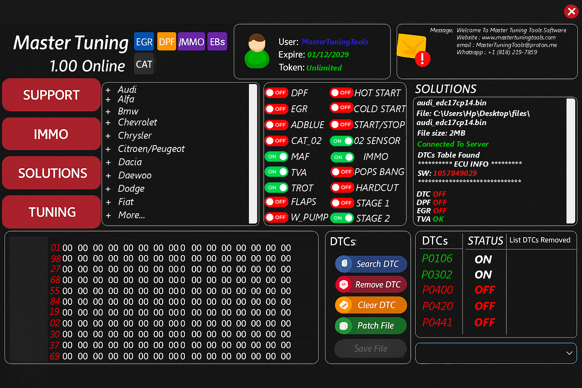Click the Search DTC shield icon

344,264
